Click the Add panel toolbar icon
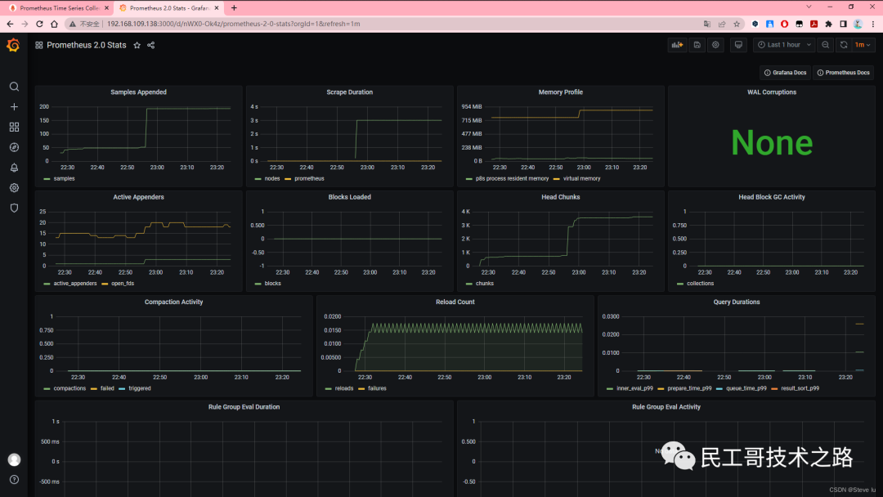 pyautogui.click(x=677, y=45)
